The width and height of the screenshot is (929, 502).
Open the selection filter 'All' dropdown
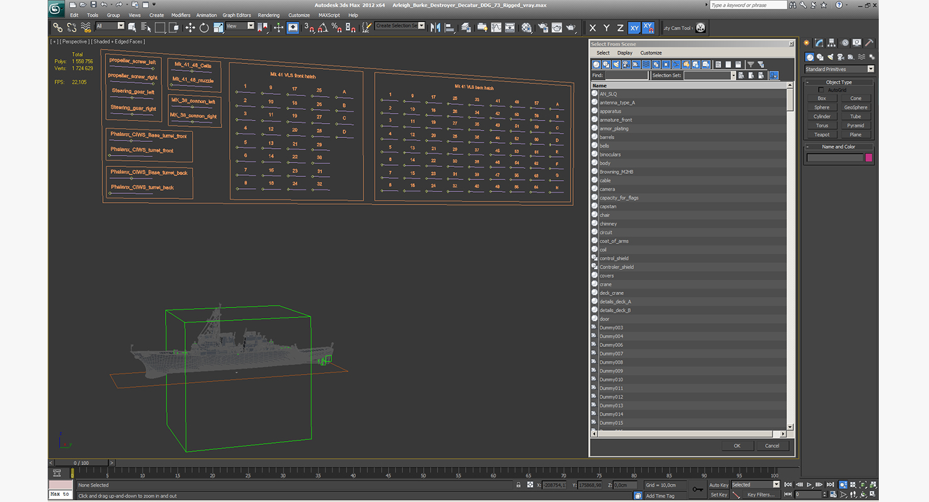pyautogui.click(x=110, y=26)
